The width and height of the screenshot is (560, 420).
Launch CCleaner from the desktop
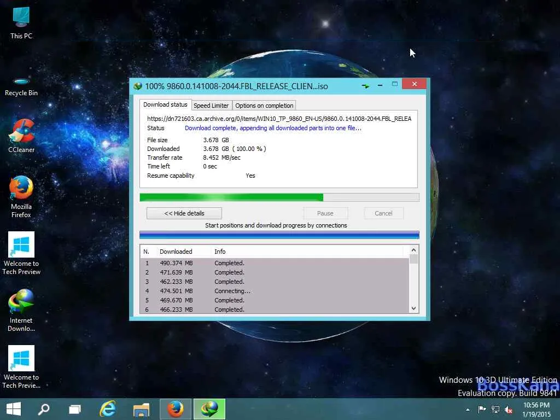[x=21, y=136]
